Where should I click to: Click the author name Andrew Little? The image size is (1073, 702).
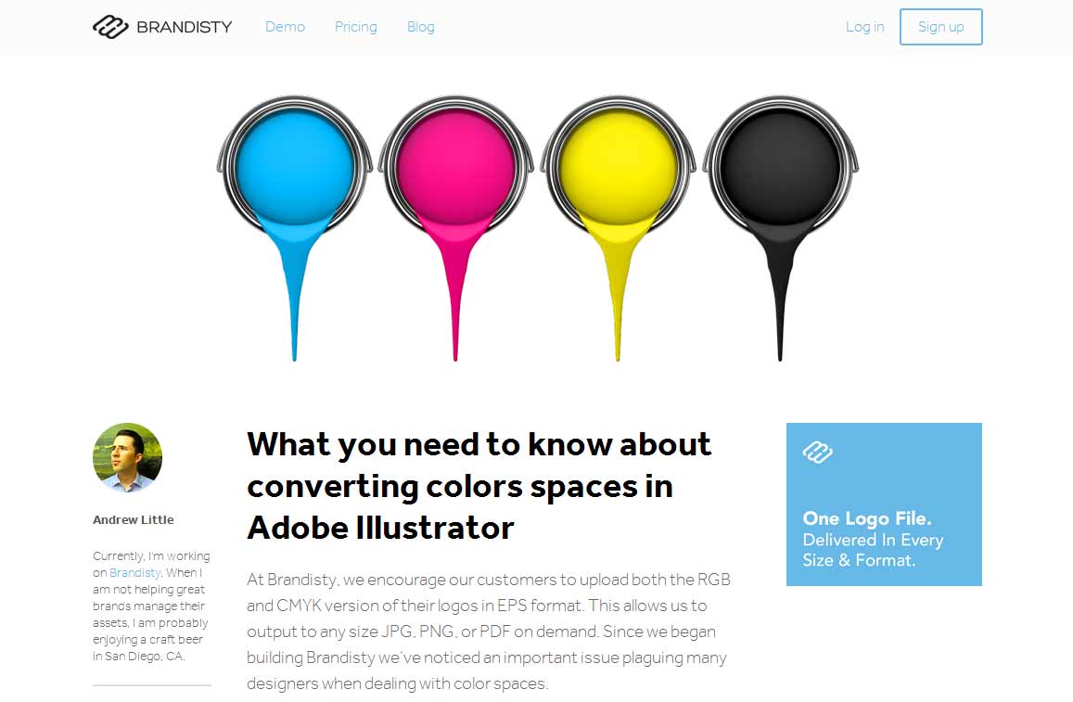tap(133, 519)
